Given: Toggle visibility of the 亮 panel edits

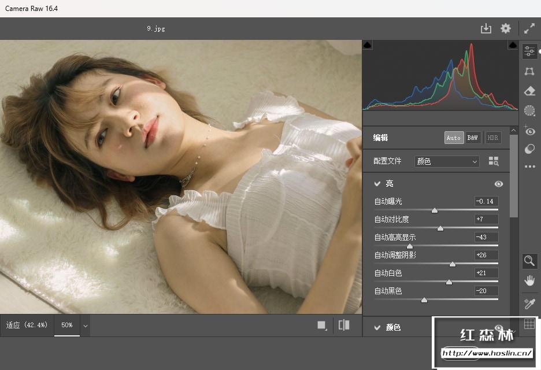Looking at the screenshot, I should point(498,184).
